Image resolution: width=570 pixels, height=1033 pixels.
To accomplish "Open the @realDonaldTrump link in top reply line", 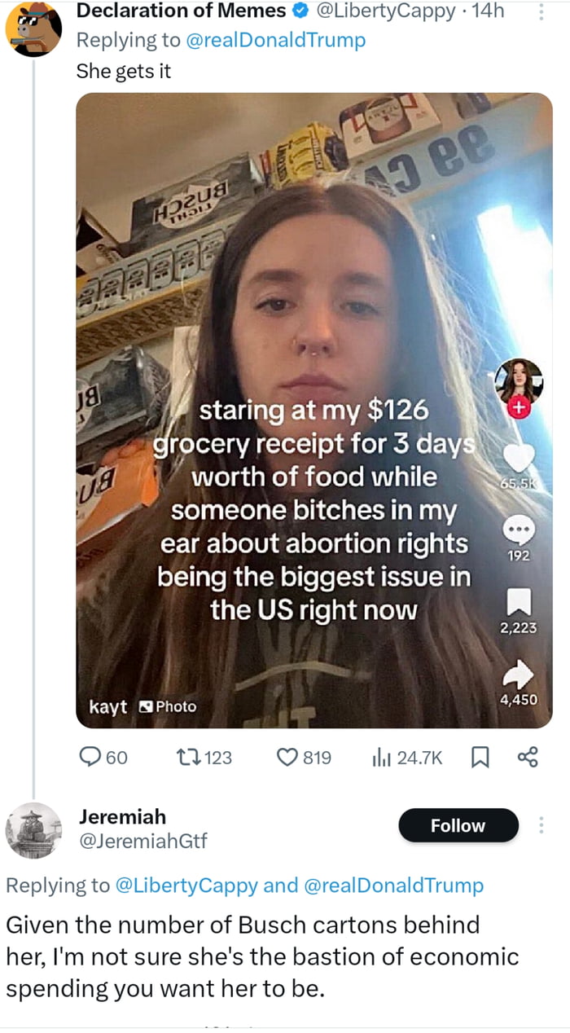I will 276,40.
